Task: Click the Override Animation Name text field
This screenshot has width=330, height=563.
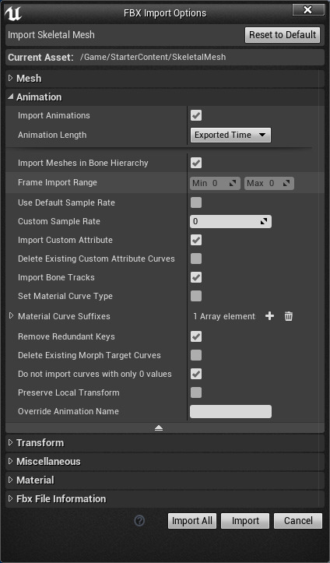Action: pyautogui.click(x=230, y=411)
